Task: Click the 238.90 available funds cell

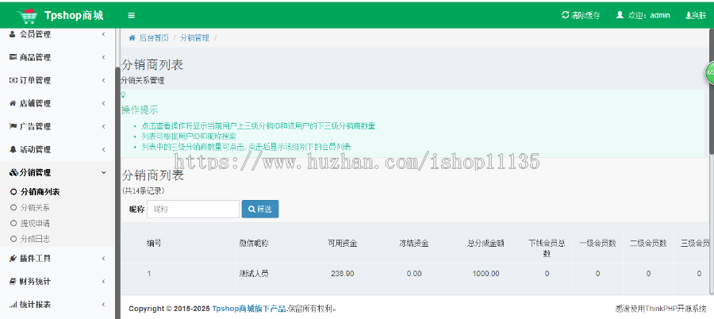Action: point(343,274)
